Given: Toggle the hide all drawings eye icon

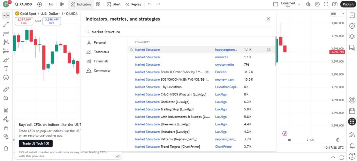Looking at the screenshot, I should tap(6, 136).
